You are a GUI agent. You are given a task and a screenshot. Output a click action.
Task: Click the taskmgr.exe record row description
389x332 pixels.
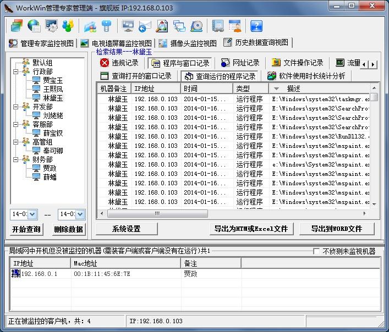coord(320,99)
